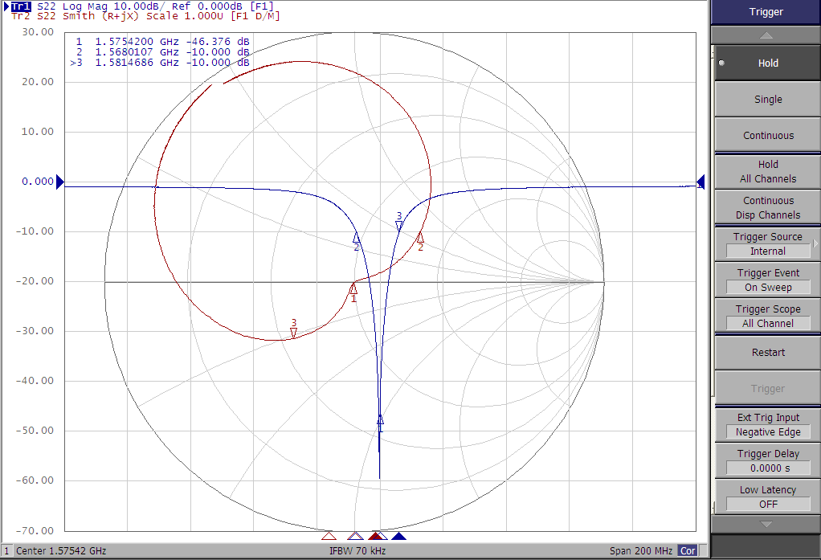Set trigger mode to Continuous
Screen dimensions: 821x560
(x=767, y=135)
